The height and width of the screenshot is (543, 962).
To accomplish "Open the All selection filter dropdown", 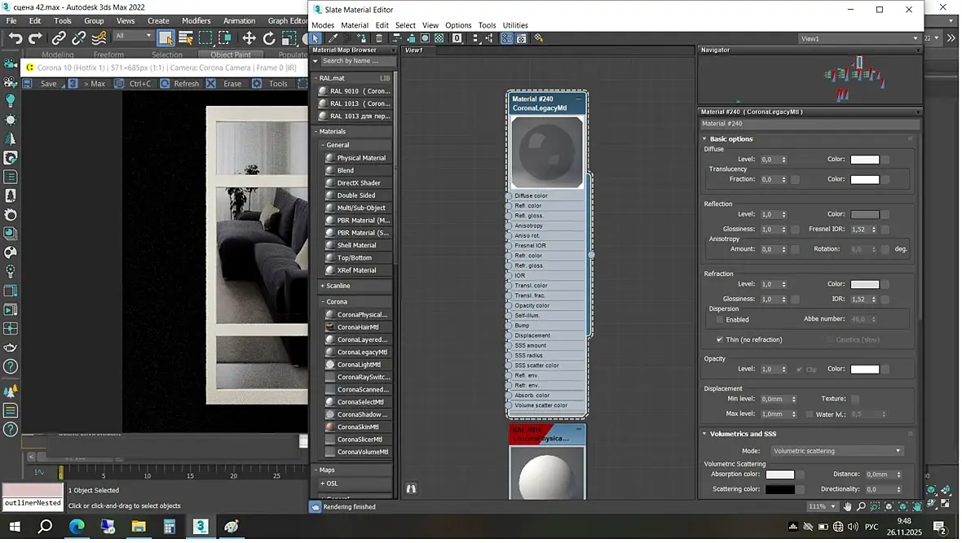I will (x=134, y=36).
